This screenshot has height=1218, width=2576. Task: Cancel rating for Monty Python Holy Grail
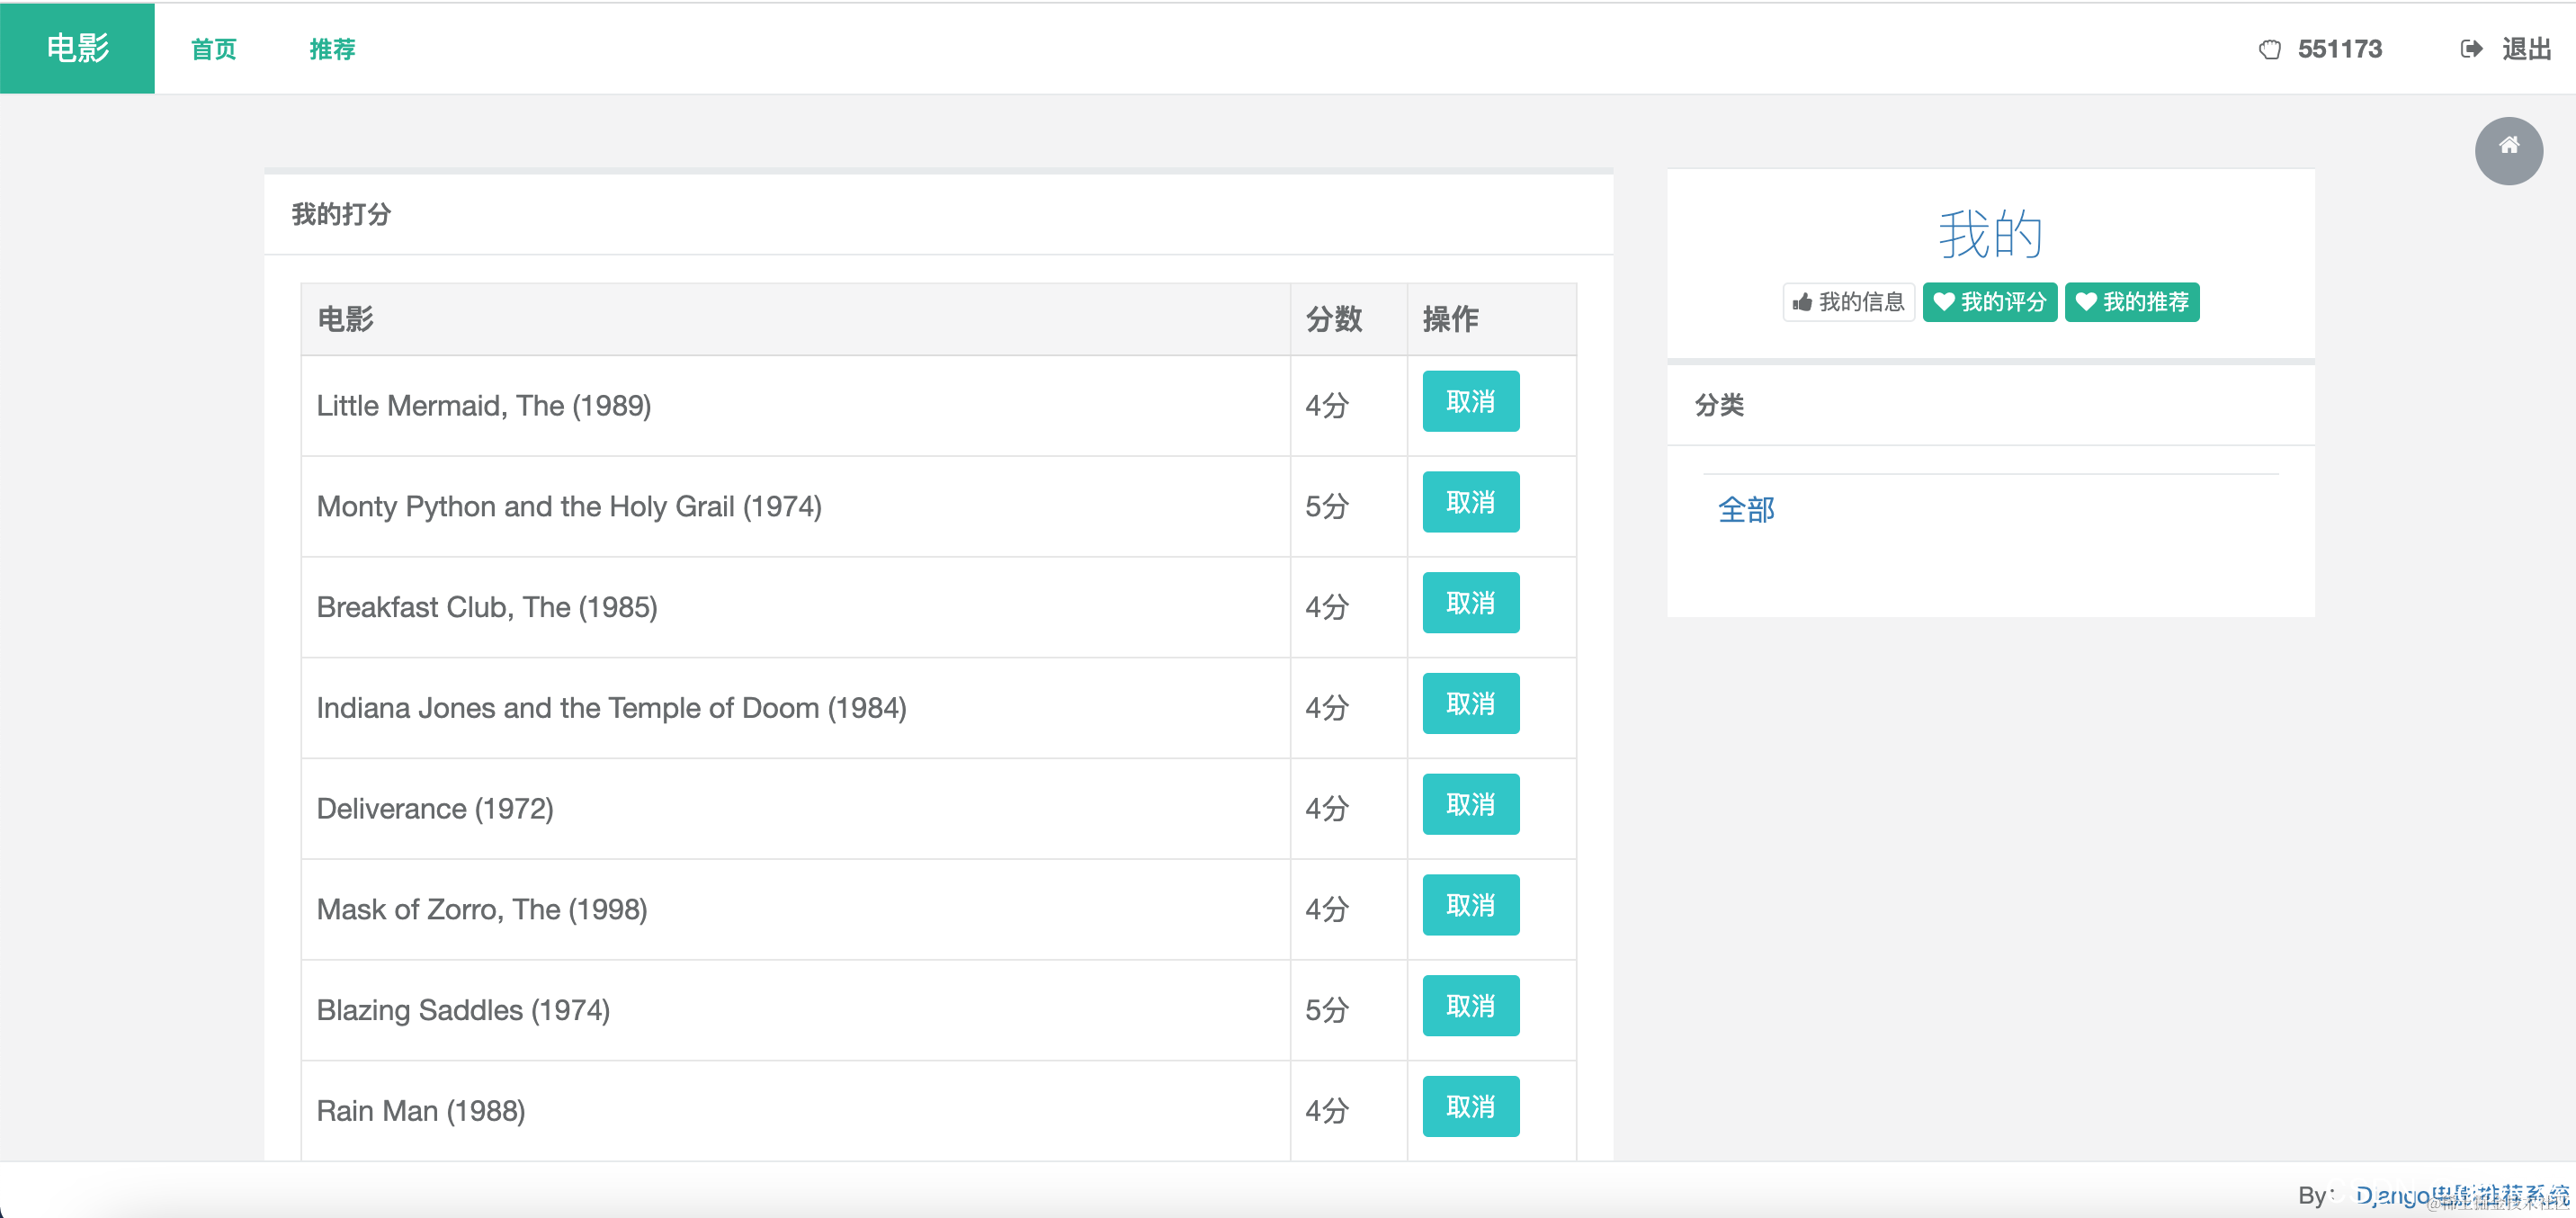[1470, 502]
